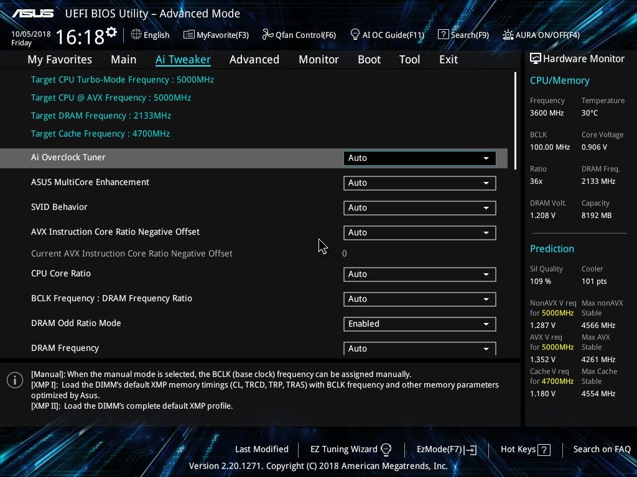637x477 pixels.
Task: Go to the Monitor tab
Action: point(319,60)
